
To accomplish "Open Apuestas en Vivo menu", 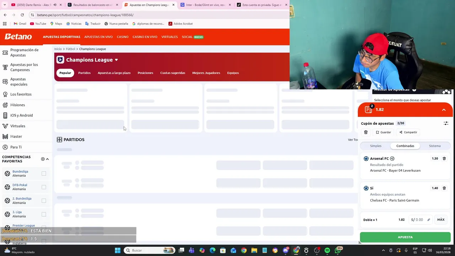I will coord(98,37).
